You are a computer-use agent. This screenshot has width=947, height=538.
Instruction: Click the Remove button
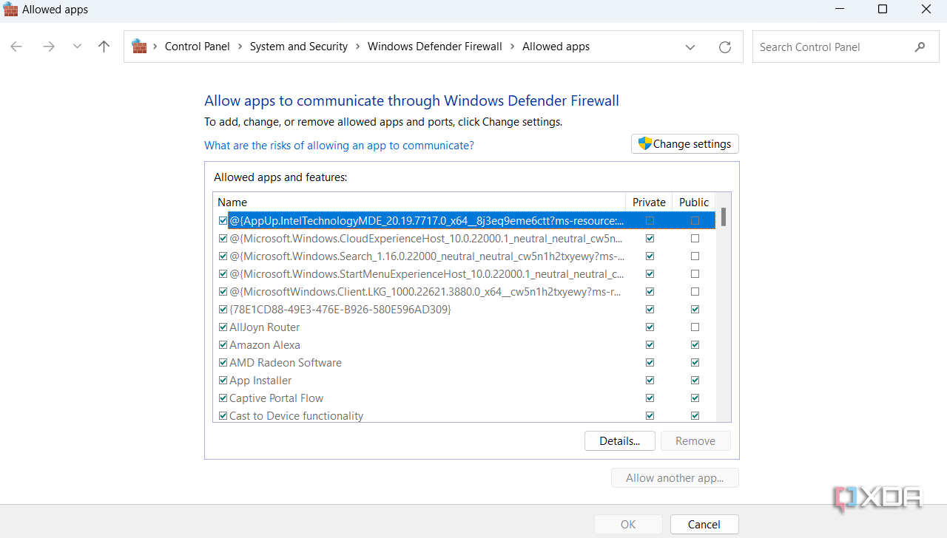point(695,441)
